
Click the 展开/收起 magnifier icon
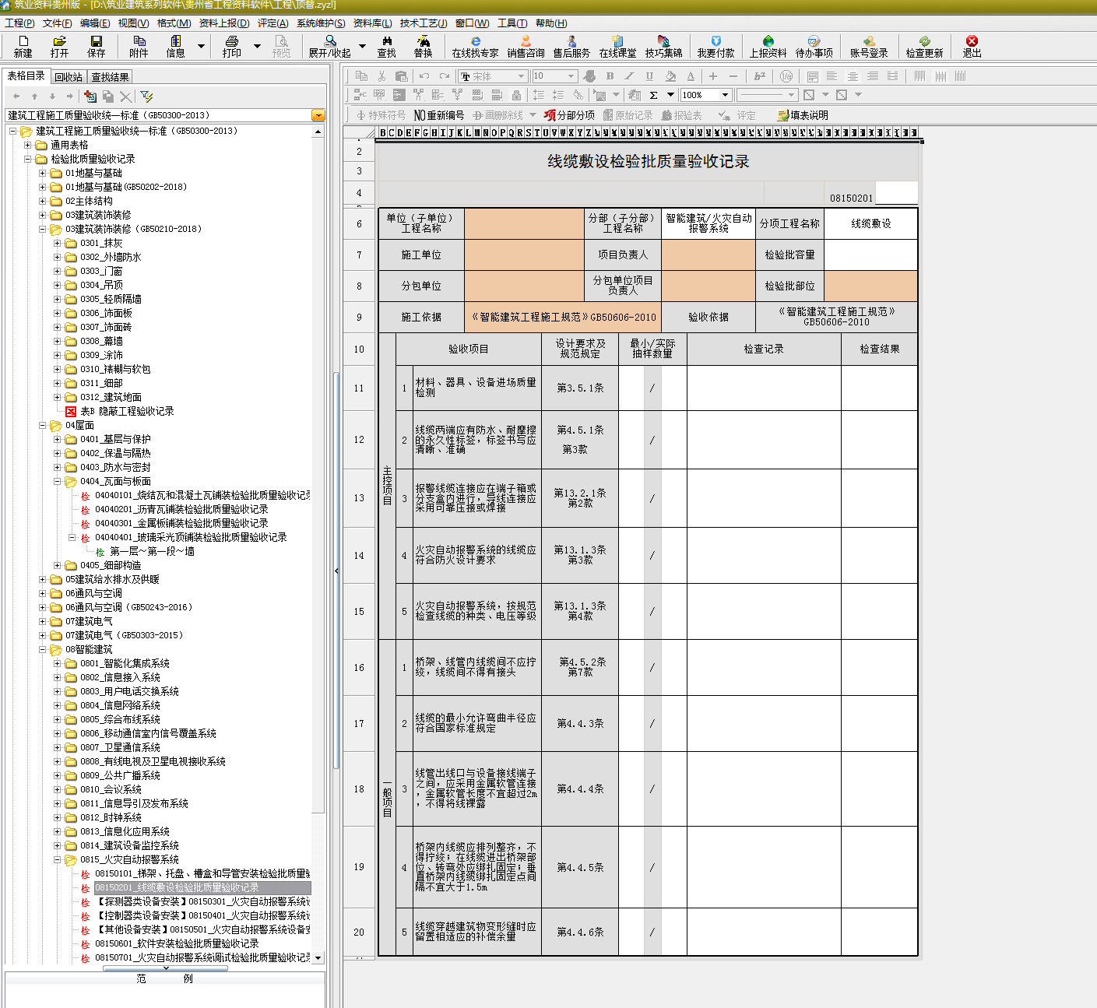pos(329,47)
